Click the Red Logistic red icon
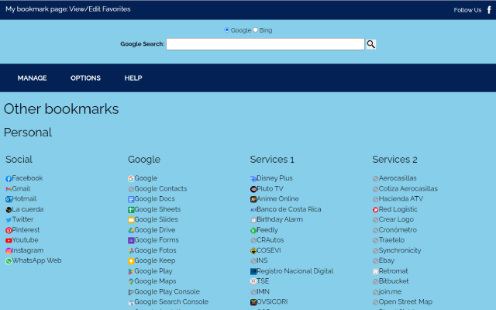 click(375, 210)
